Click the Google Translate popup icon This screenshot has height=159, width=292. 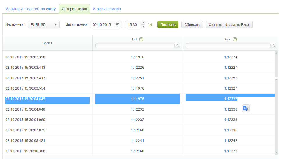[x=246, y=108]
